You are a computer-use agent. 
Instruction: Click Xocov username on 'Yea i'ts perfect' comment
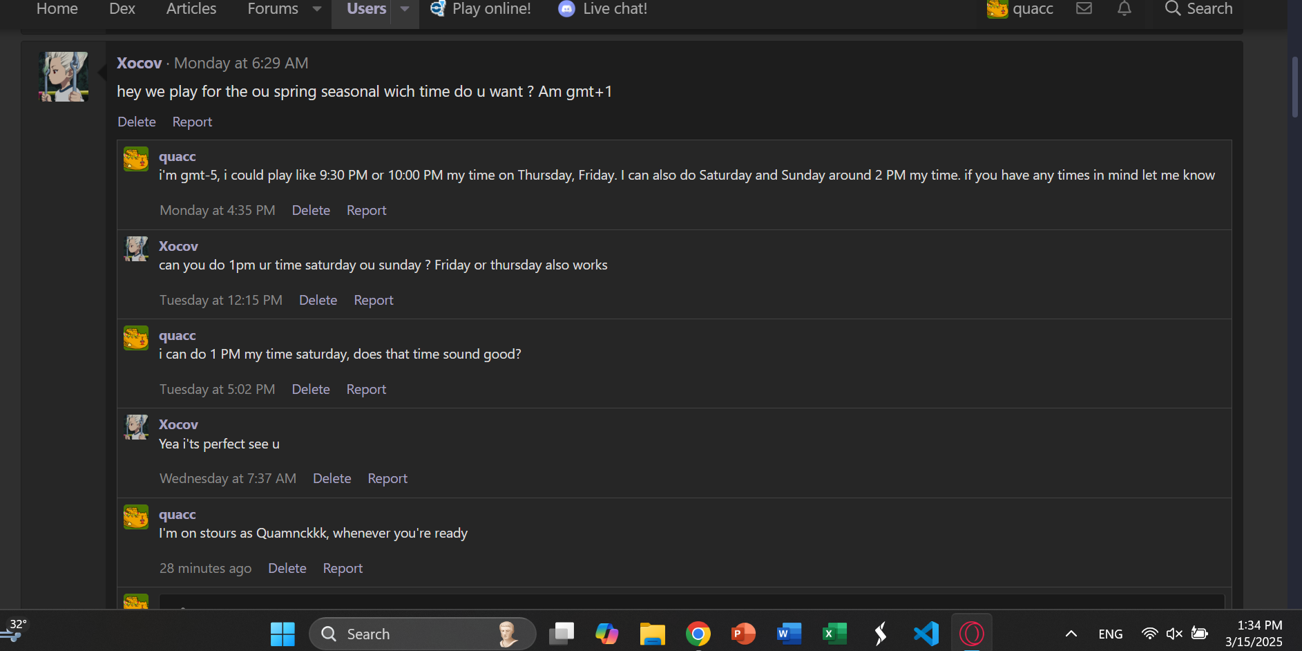(x=178, y=424)
